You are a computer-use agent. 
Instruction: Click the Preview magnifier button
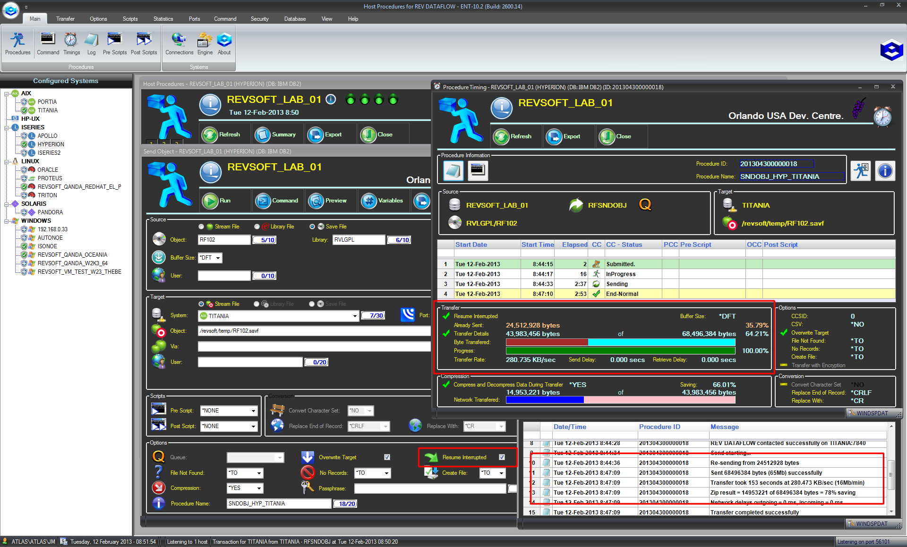(316, 201)
